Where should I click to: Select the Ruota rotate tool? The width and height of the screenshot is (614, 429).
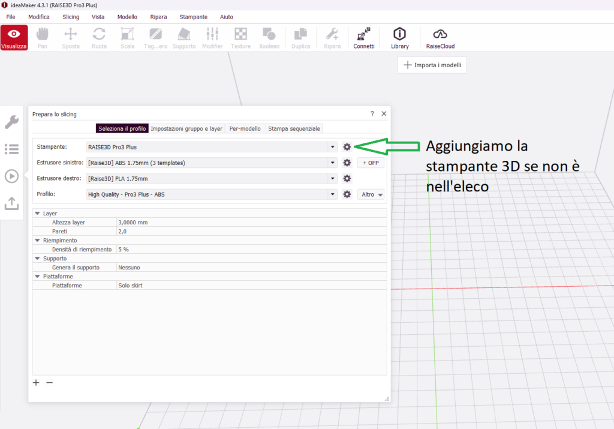click(x=99, y=38)
